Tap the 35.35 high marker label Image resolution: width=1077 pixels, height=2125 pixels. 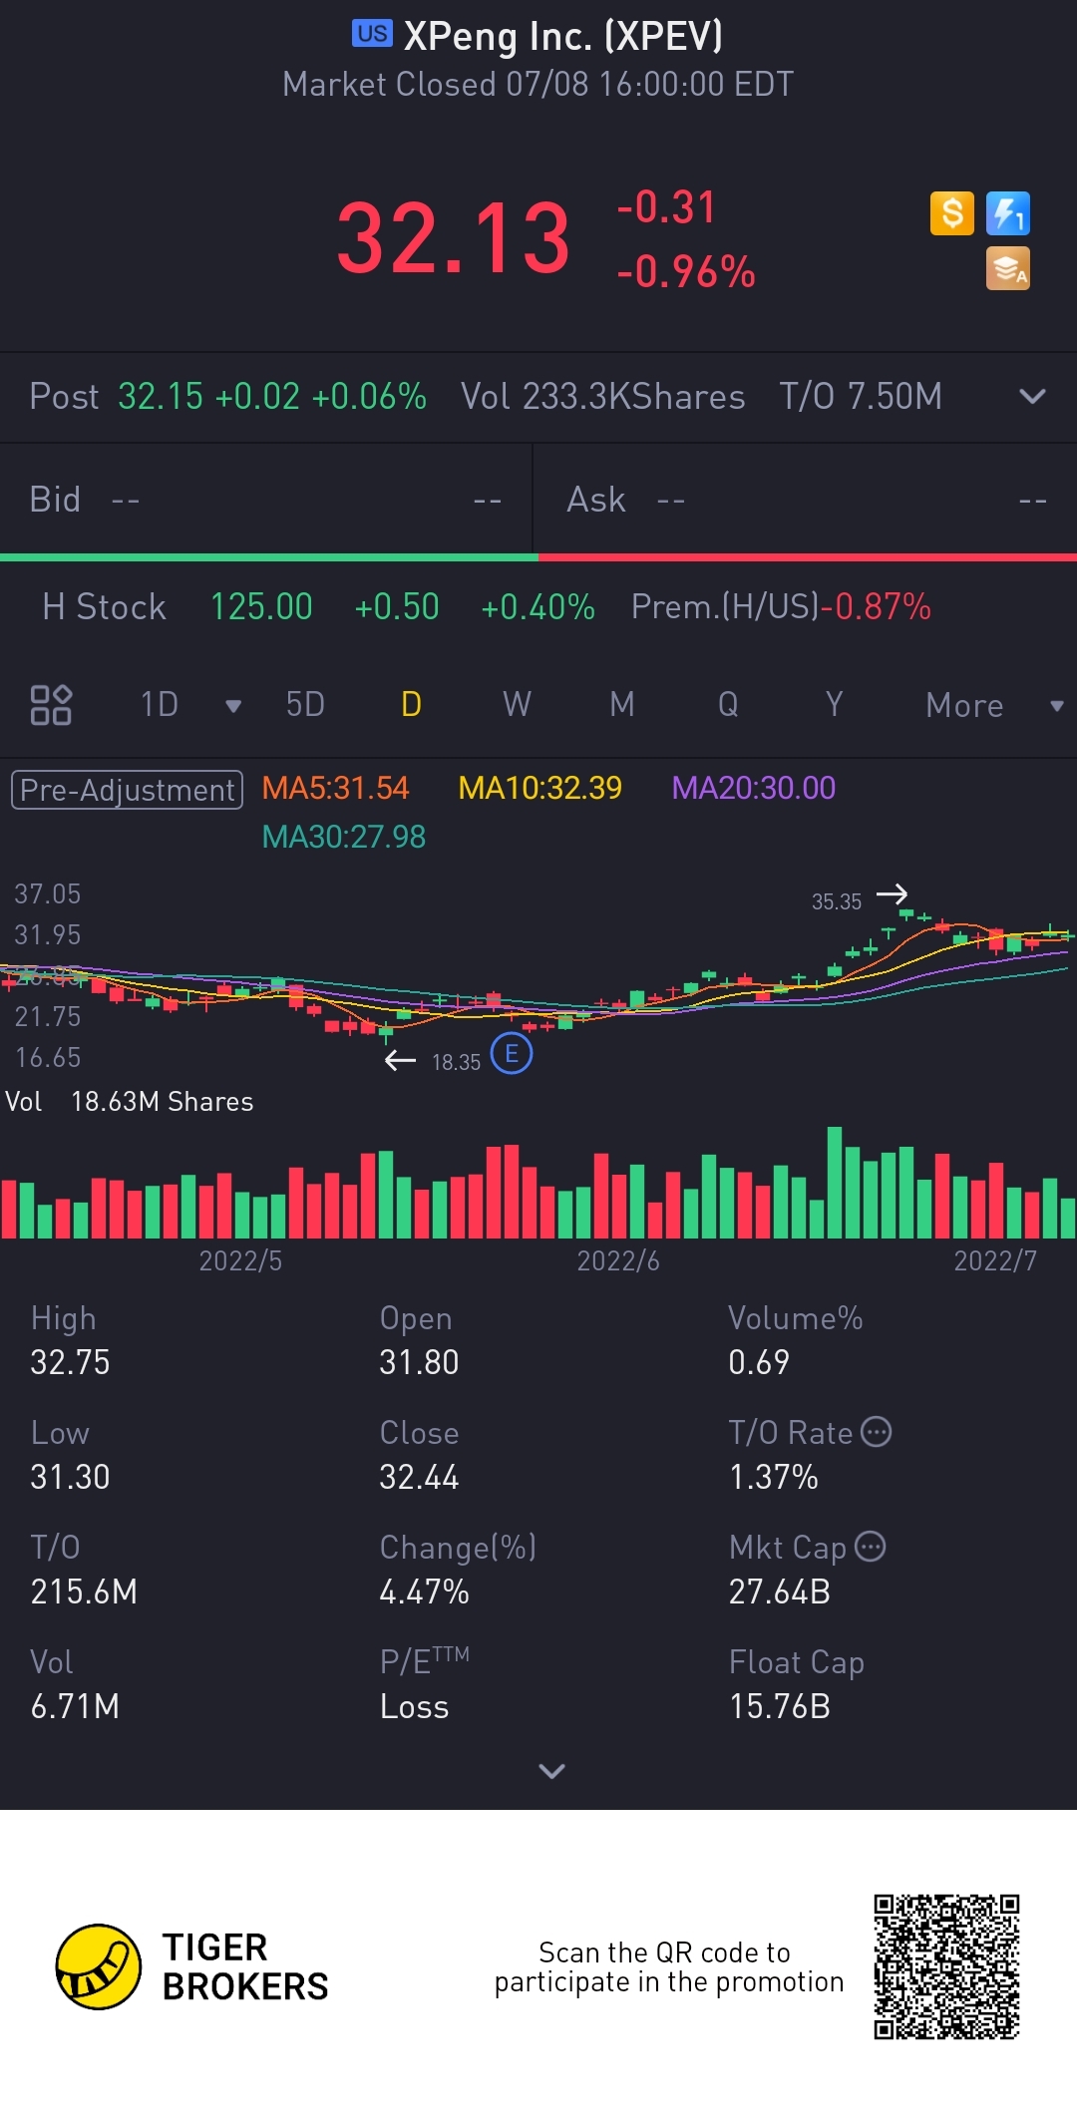click(836, 901)
